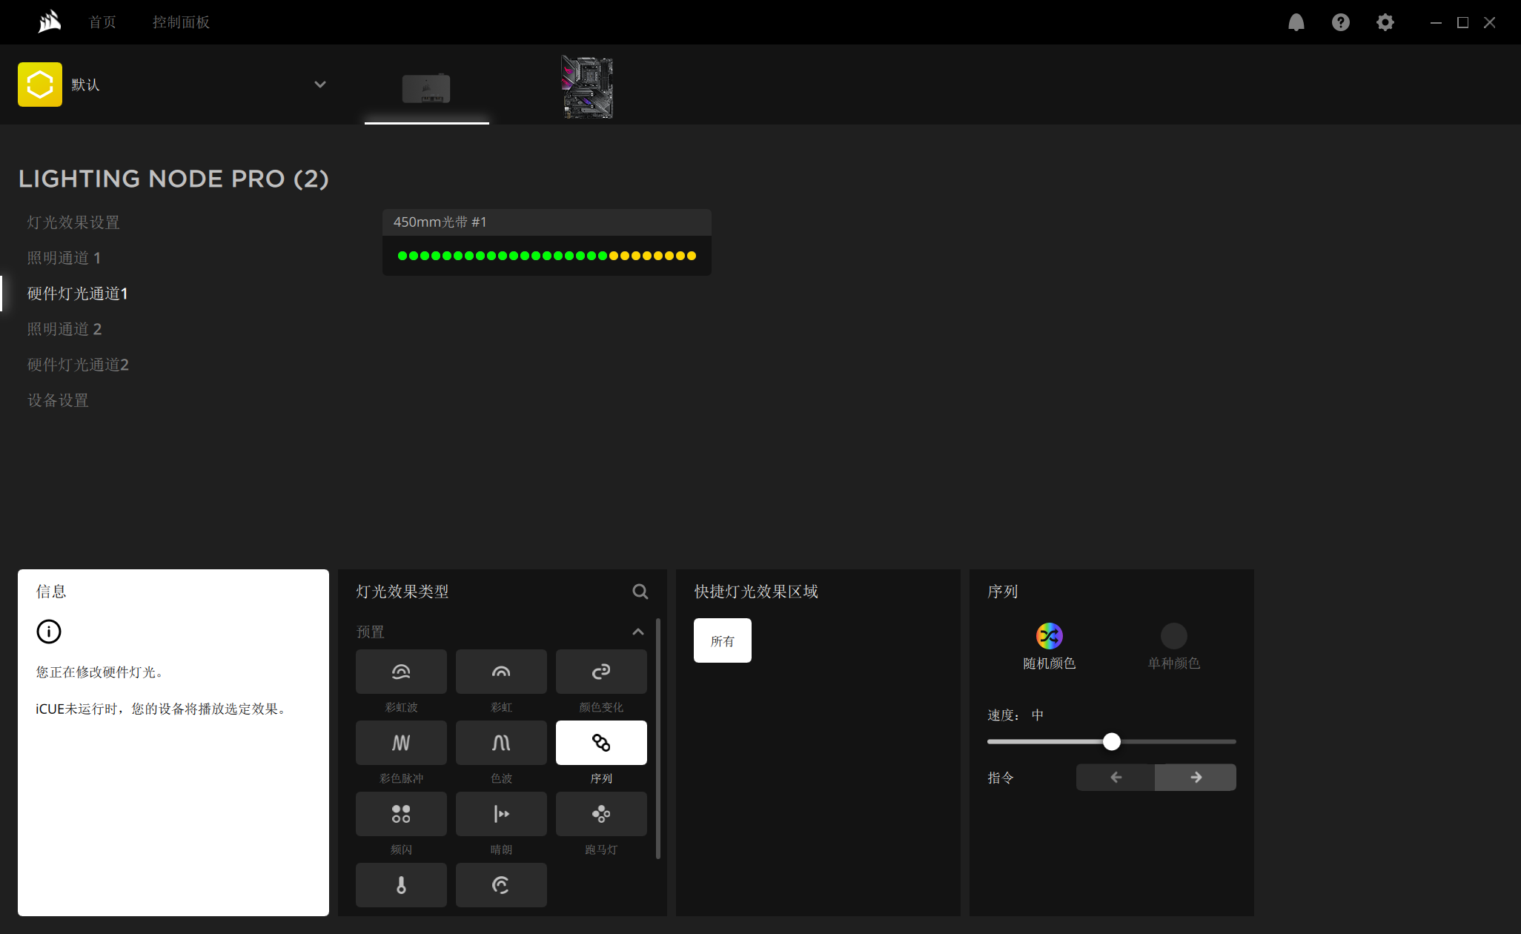
Task: Open effect search in 灯光效果类型 panel
Action: tap(640, 592)
